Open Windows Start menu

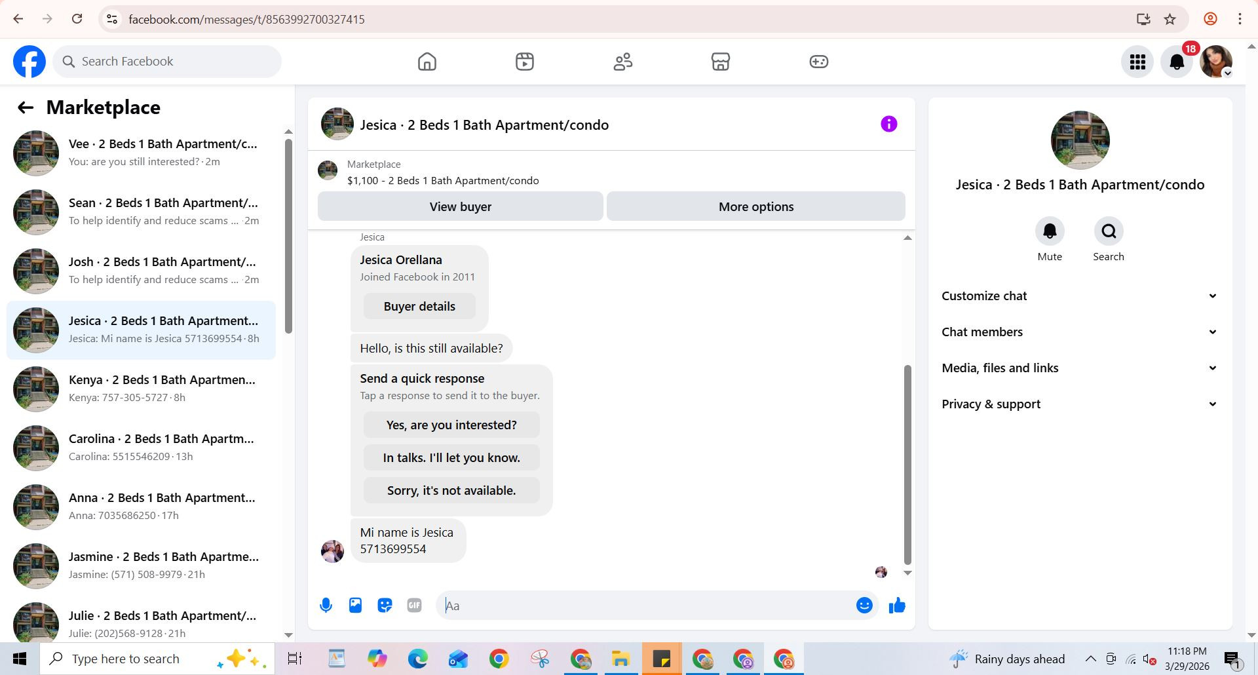tap(20, 659)
